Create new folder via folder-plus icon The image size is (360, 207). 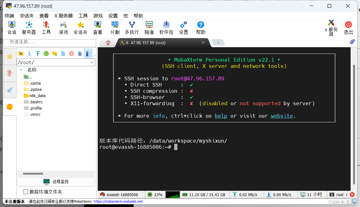pos(55,54)
